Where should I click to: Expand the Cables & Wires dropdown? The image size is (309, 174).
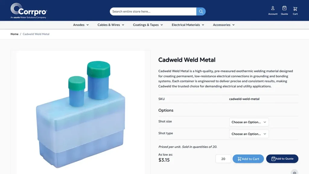pyautogui.click(x=111, y=25)
